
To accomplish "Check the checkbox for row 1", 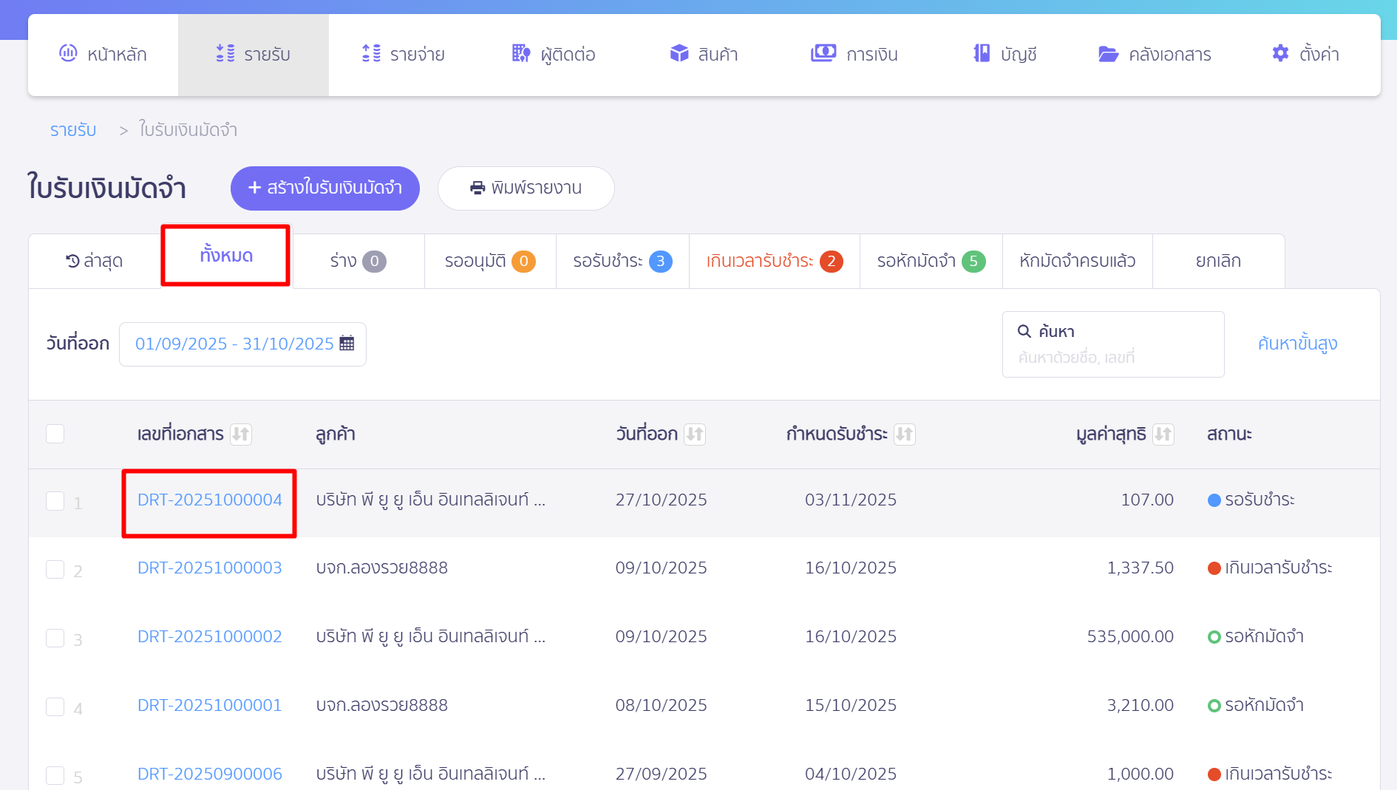I will tap(55, 501).
